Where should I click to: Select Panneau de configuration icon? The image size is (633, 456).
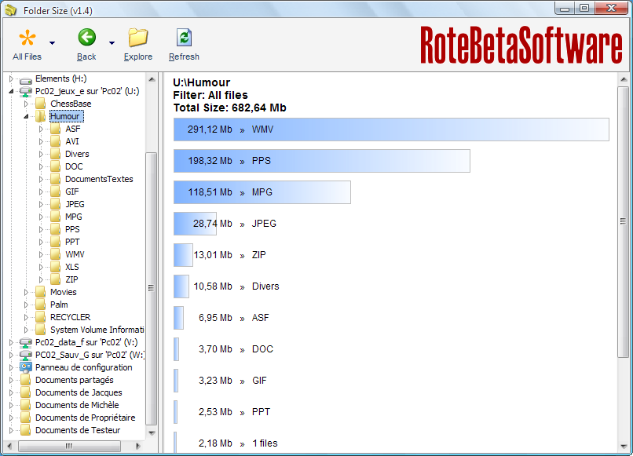[x=26, y=367]
